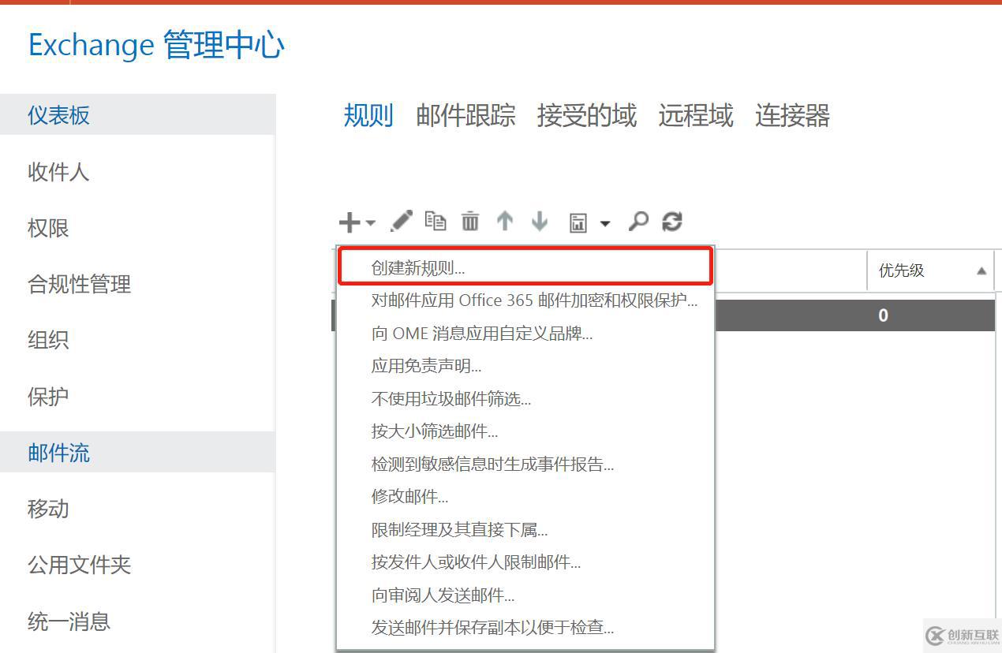The height and width of the screenshot is (653, 1002).
Task: Choose 检测到敏感信息时生成事件报告...
Action: click(525, 465)
